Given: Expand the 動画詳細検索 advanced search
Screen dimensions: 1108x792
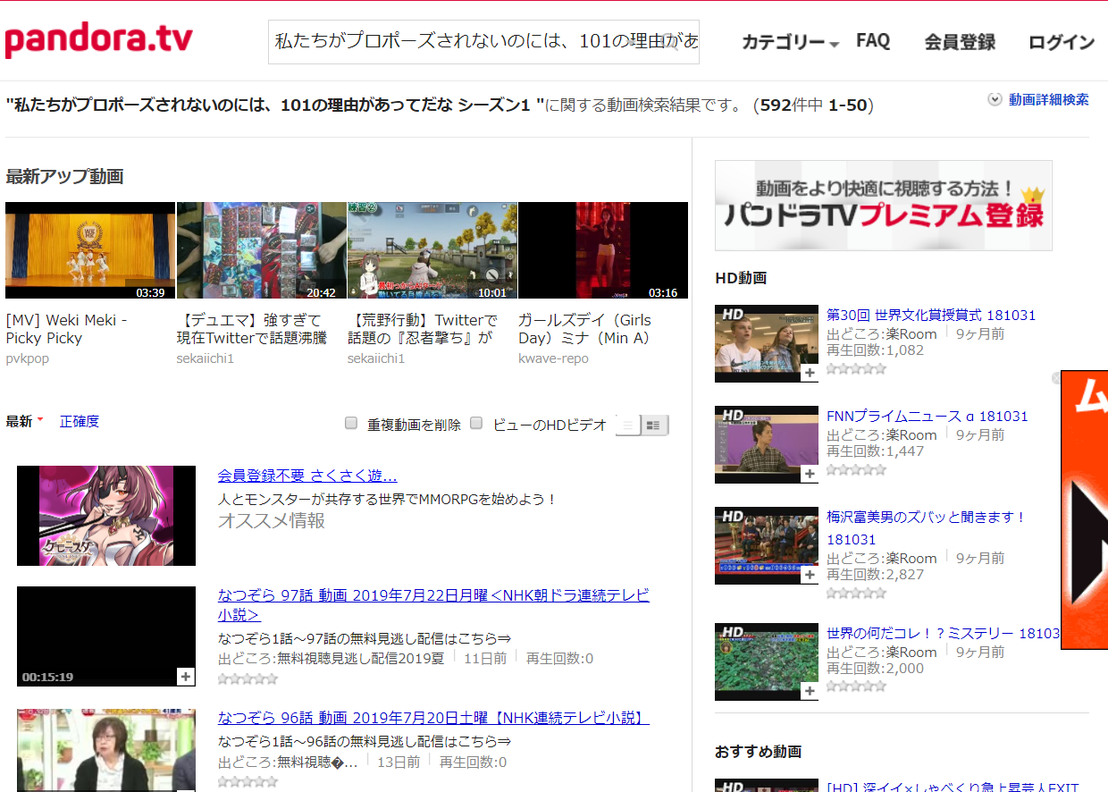Looking at the screenshot, I should coord(1038,100).
